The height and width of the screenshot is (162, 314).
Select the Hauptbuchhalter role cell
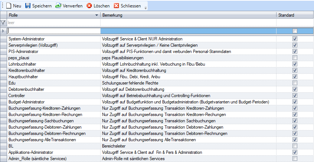pos(53,77)
